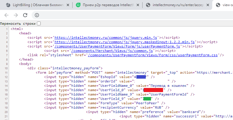The image size is (233, 120).
Task: Reload the view-source page
Action: coord(25,15)
